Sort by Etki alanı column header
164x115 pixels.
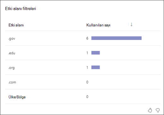coord(16,25)
